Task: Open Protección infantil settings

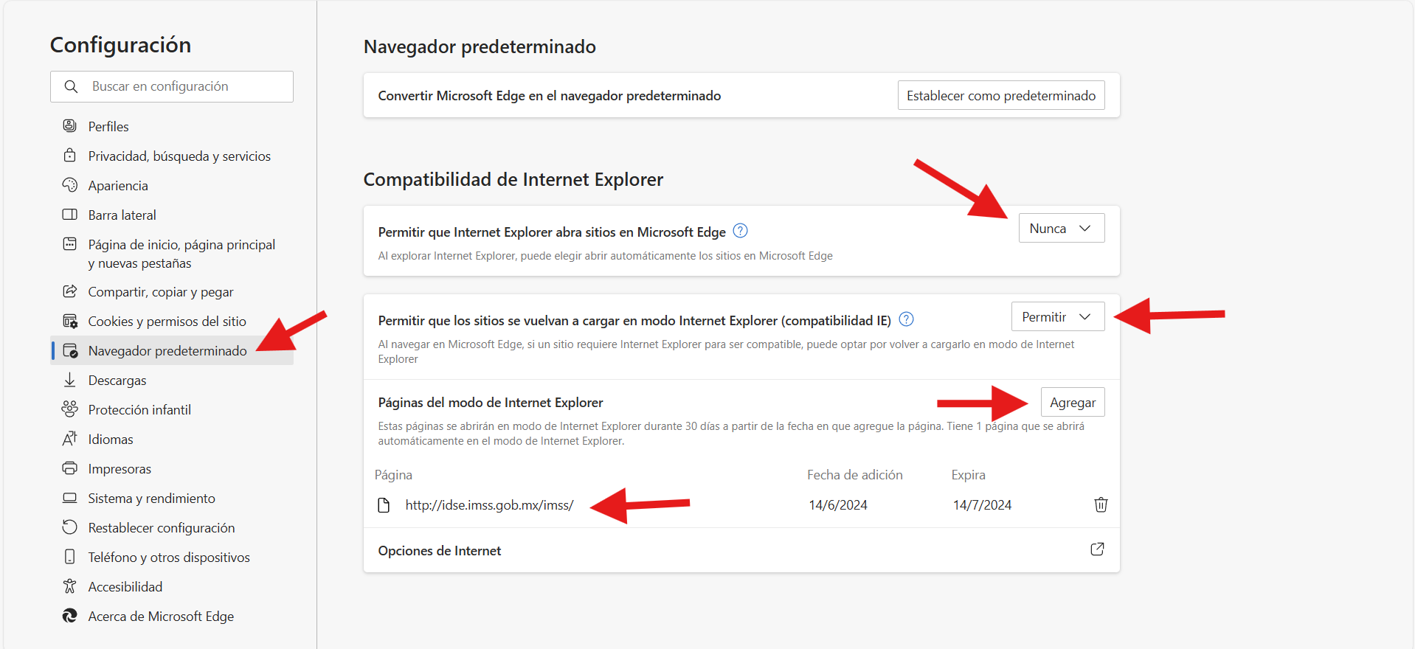Action: pyautogui.click(x=172, y=409)
